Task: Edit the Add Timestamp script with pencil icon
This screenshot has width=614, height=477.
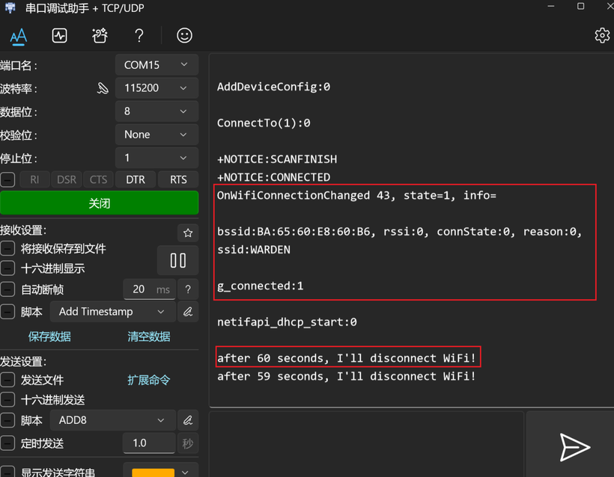Action: (x=188, y=312)
